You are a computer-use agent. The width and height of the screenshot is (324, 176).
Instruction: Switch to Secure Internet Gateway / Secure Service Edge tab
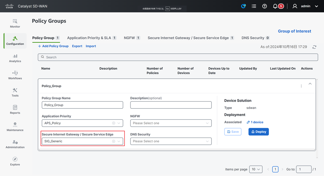[x=191, y=38]
